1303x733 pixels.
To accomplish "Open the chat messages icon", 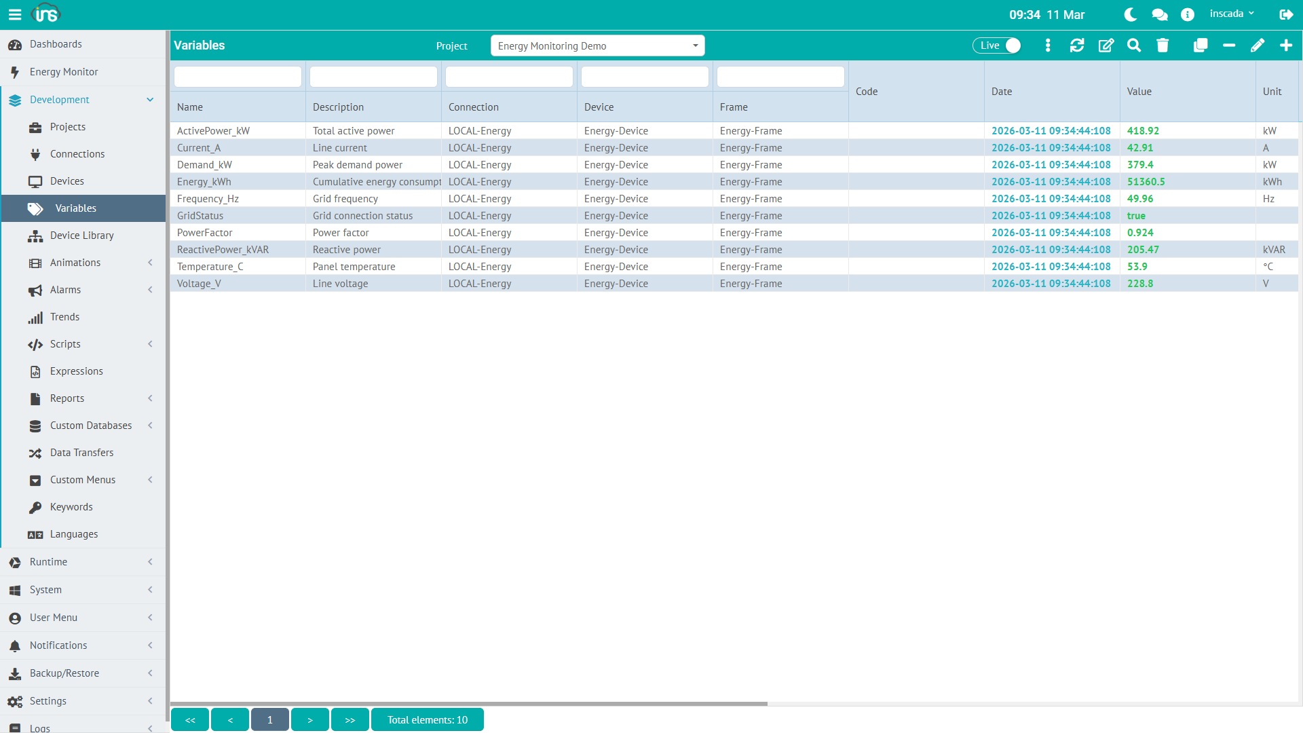I will click(x=1159, y=14).
